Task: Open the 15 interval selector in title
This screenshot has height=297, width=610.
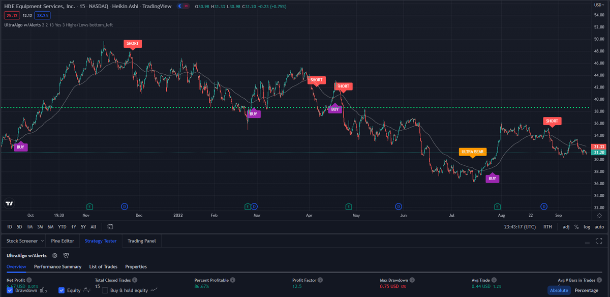Action: click(82, 6)
